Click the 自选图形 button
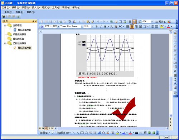Screen dimensions: 179x140 click(x=63, y=133)
